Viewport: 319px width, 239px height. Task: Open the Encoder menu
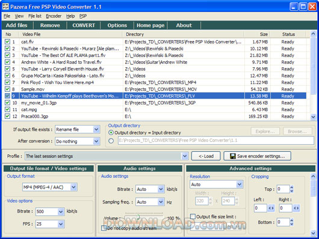click(x=54, y=16)
